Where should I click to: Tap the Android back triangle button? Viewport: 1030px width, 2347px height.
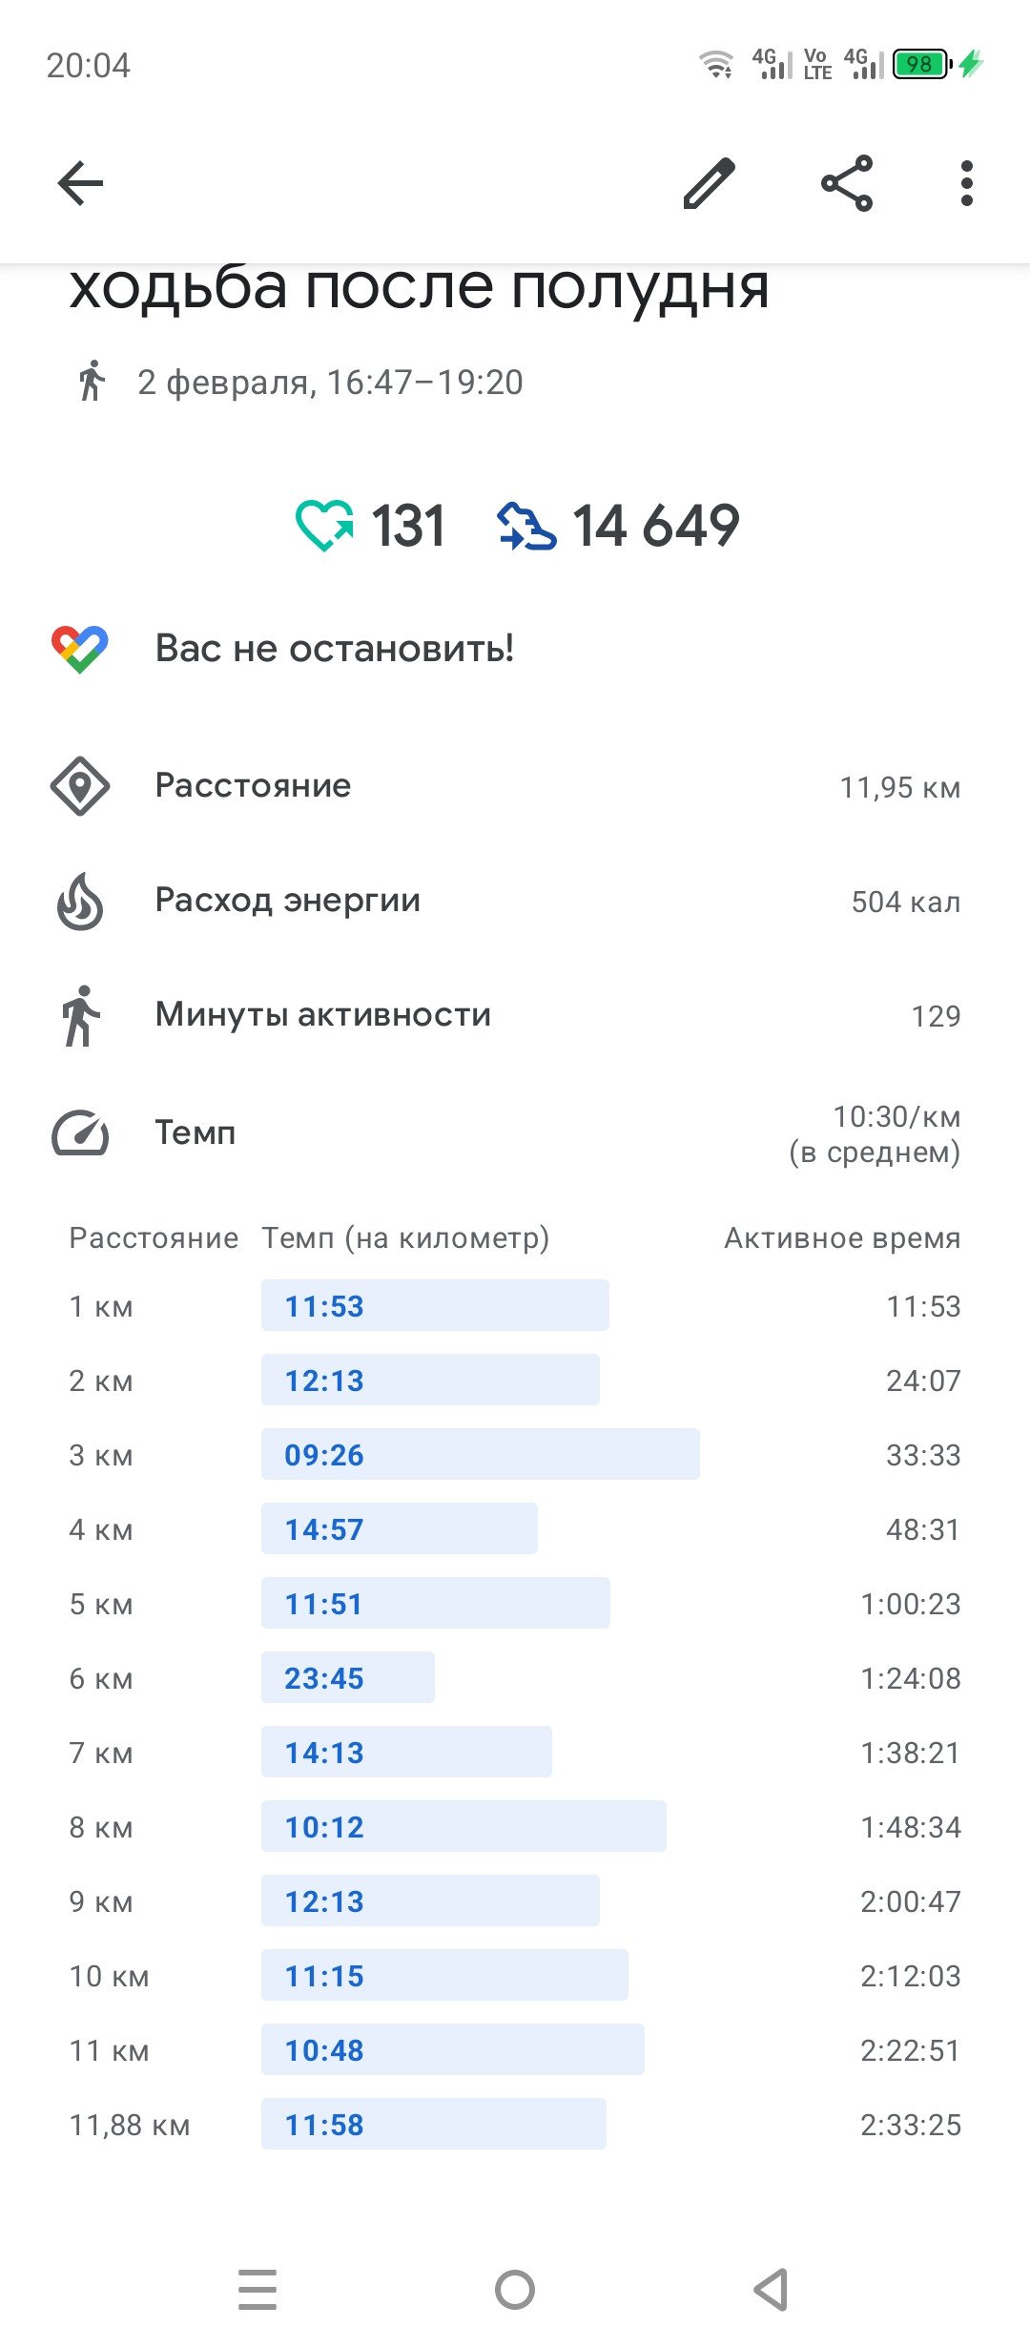tap(771, 2290)
